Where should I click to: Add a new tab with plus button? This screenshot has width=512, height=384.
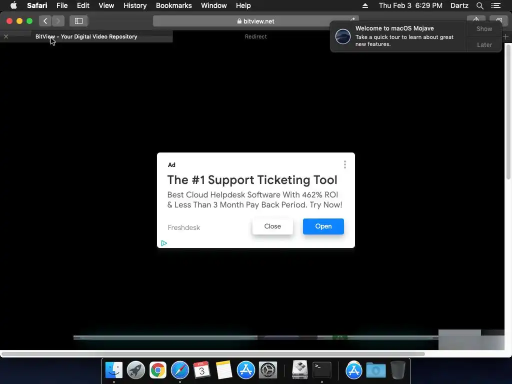(505, 37)
